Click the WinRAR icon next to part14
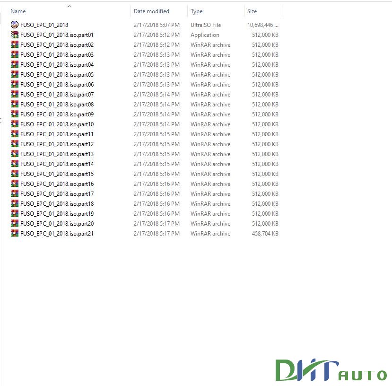392x386 pixels. [15, 164]
